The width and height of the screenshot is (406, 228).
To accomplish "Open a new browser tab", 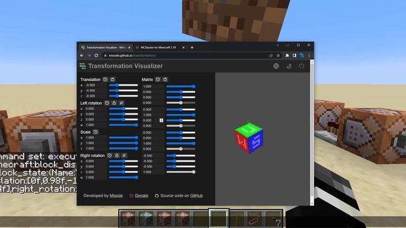I will click(x=192, y=47).
